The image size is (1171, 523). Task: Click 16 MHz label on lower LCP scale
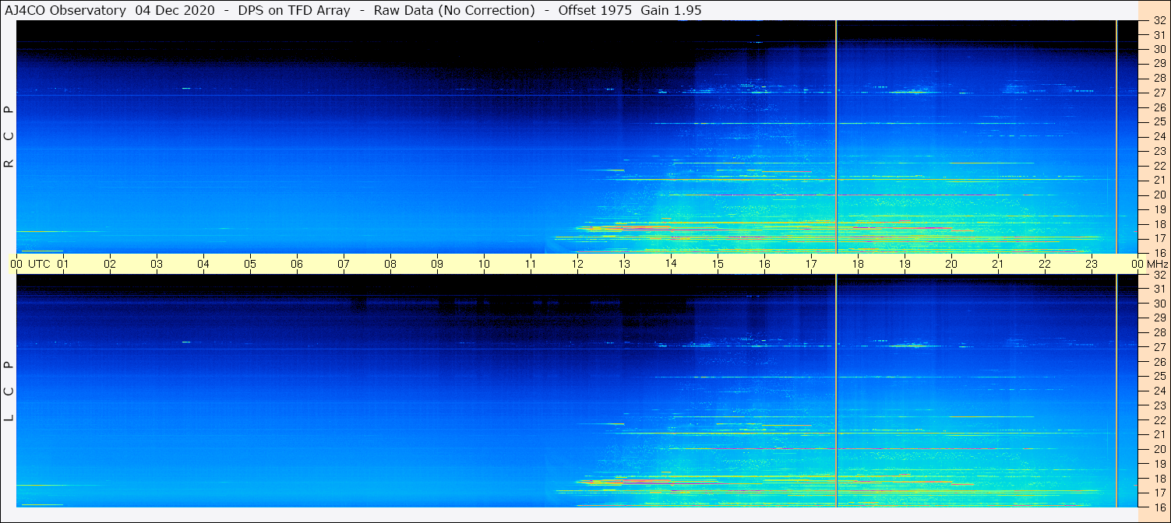coord(1159,507)
